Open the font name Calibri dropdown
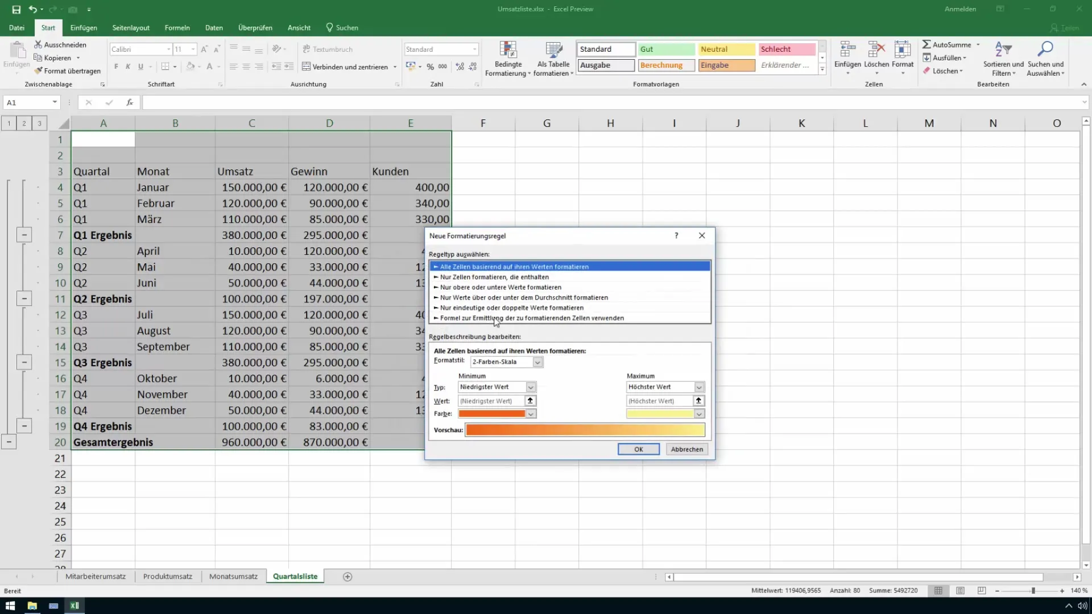The image size is (1092, 614). point(168,49)
